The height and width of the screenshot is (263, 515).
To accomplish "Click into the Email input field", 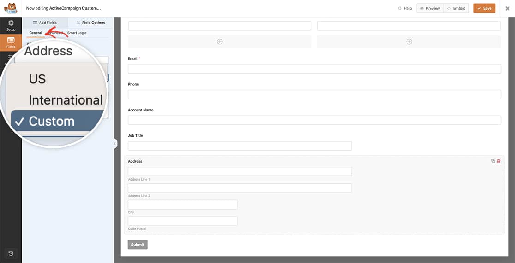I will pos(314,69).
